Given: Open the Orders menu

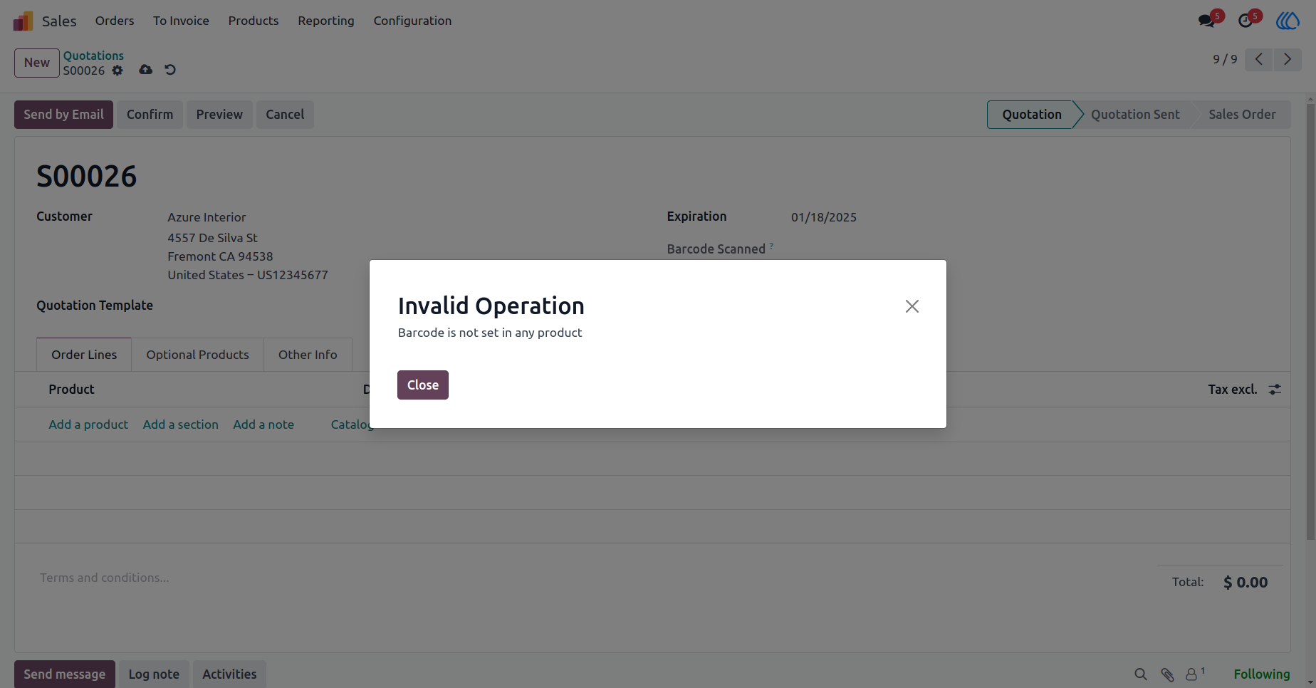Looking at the screenshot, I should tap(115, 21).
